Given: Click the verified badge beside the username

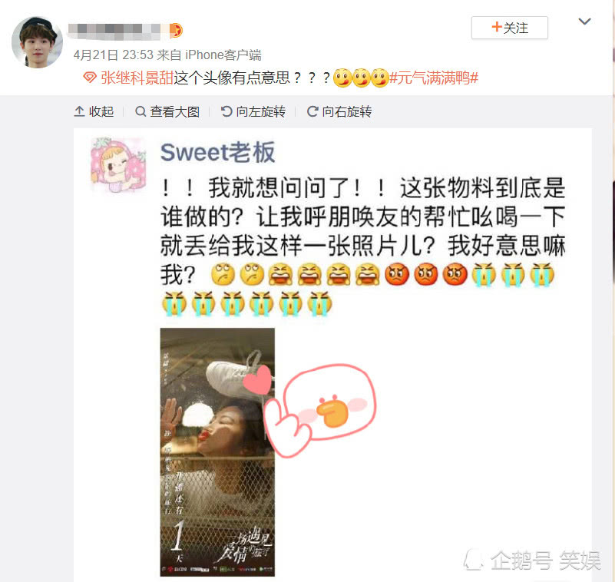Looking at the screenshot, I should pos(176,31).
